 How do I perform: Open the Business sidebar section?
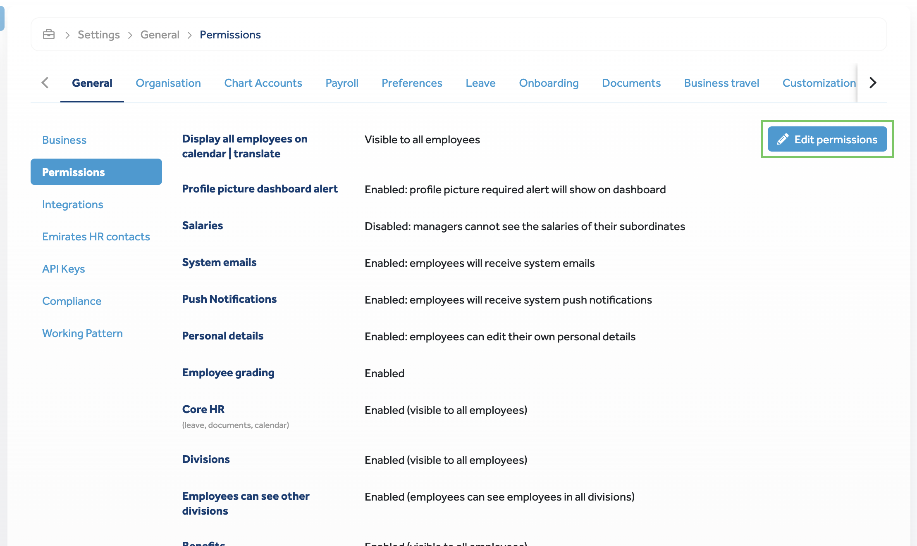[64, 140]
